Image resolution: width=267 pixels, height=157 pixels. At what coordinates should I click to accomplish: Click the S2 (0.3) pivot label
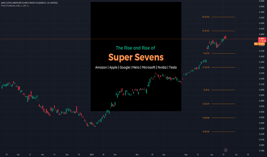coord(206,90)
